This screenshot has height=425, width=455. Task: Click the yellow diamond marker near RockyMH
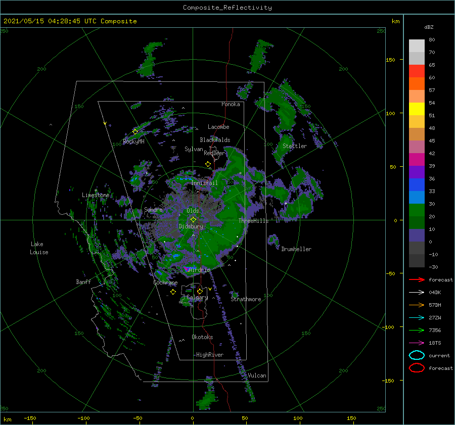[135, 132]
